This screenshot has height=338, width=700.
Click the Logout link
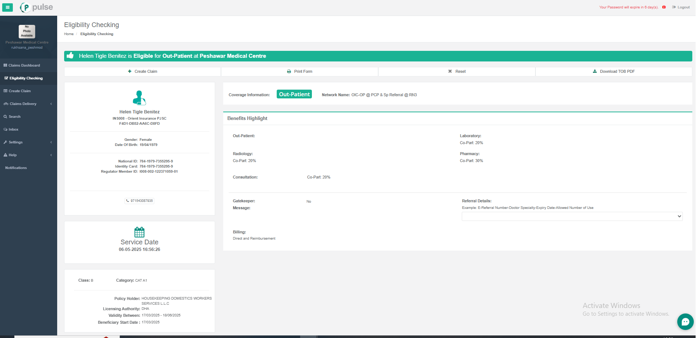click(x=681, y=7)
